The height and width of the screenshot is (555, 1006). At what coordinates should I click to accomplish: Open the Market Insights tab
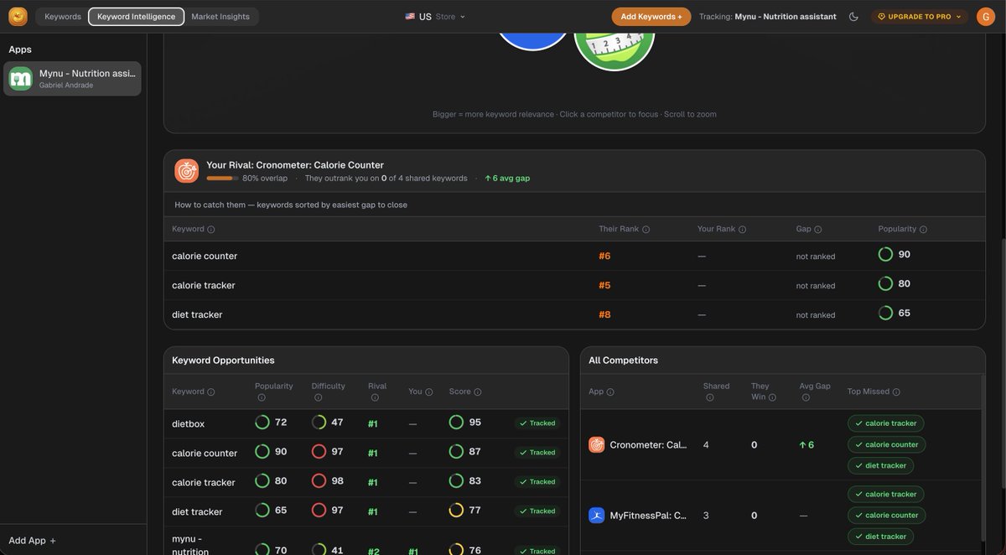tap(220, 17)
